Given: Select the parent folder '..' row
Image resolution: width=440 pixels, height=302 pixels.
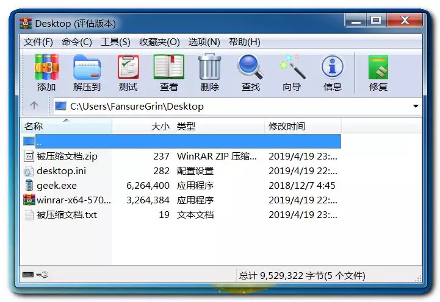Looking at the screenshot, I should (182, 141).
